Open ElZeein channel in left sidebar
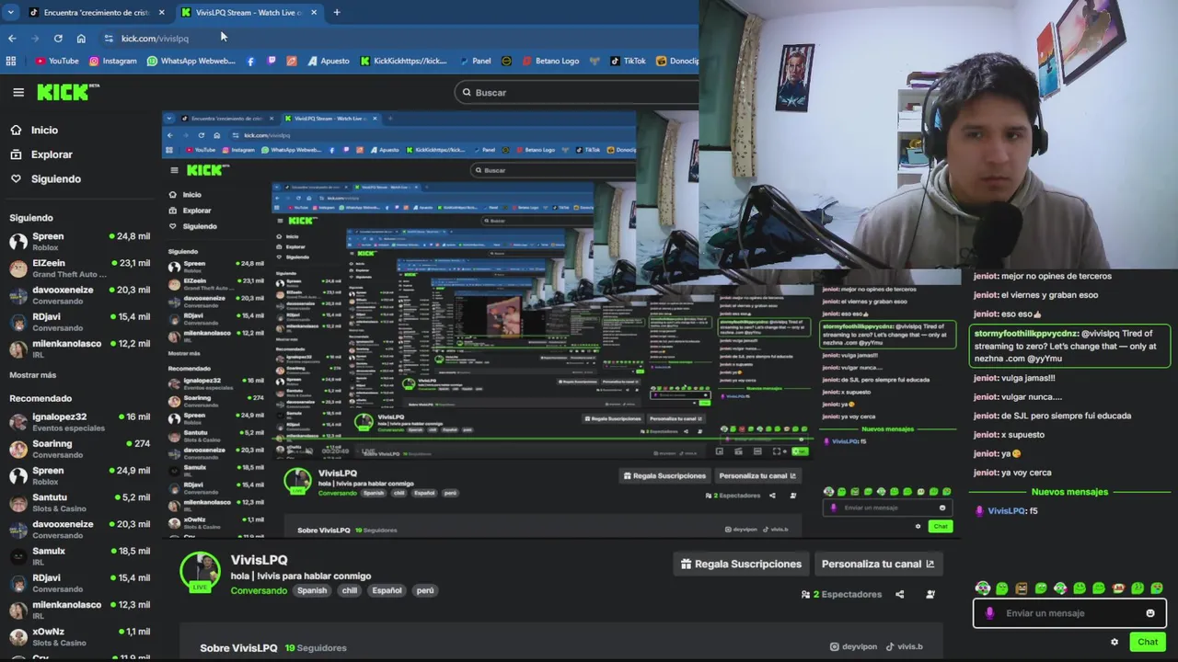This screenshot has height=662, width=1178. (79, 268)
